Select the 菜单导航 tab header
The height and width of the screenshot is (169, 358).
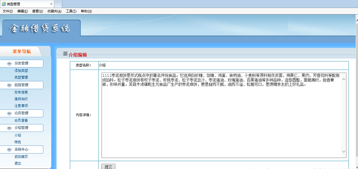[x=21, y=52]
